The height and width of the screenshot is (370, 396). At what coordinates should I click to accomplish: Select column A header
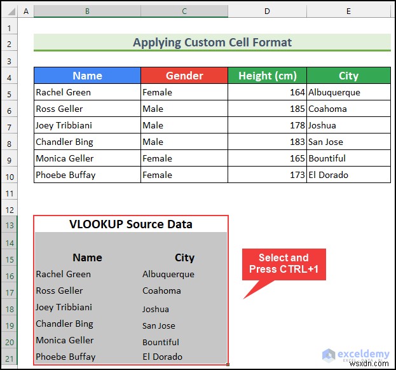click(26, 11)
